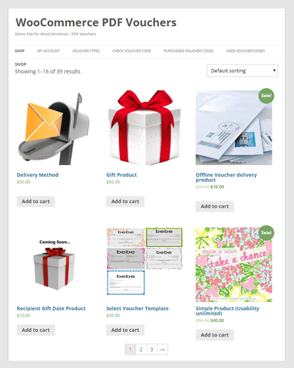Click the Sale badge on Offline Voucher product

(x=266, y=95)
